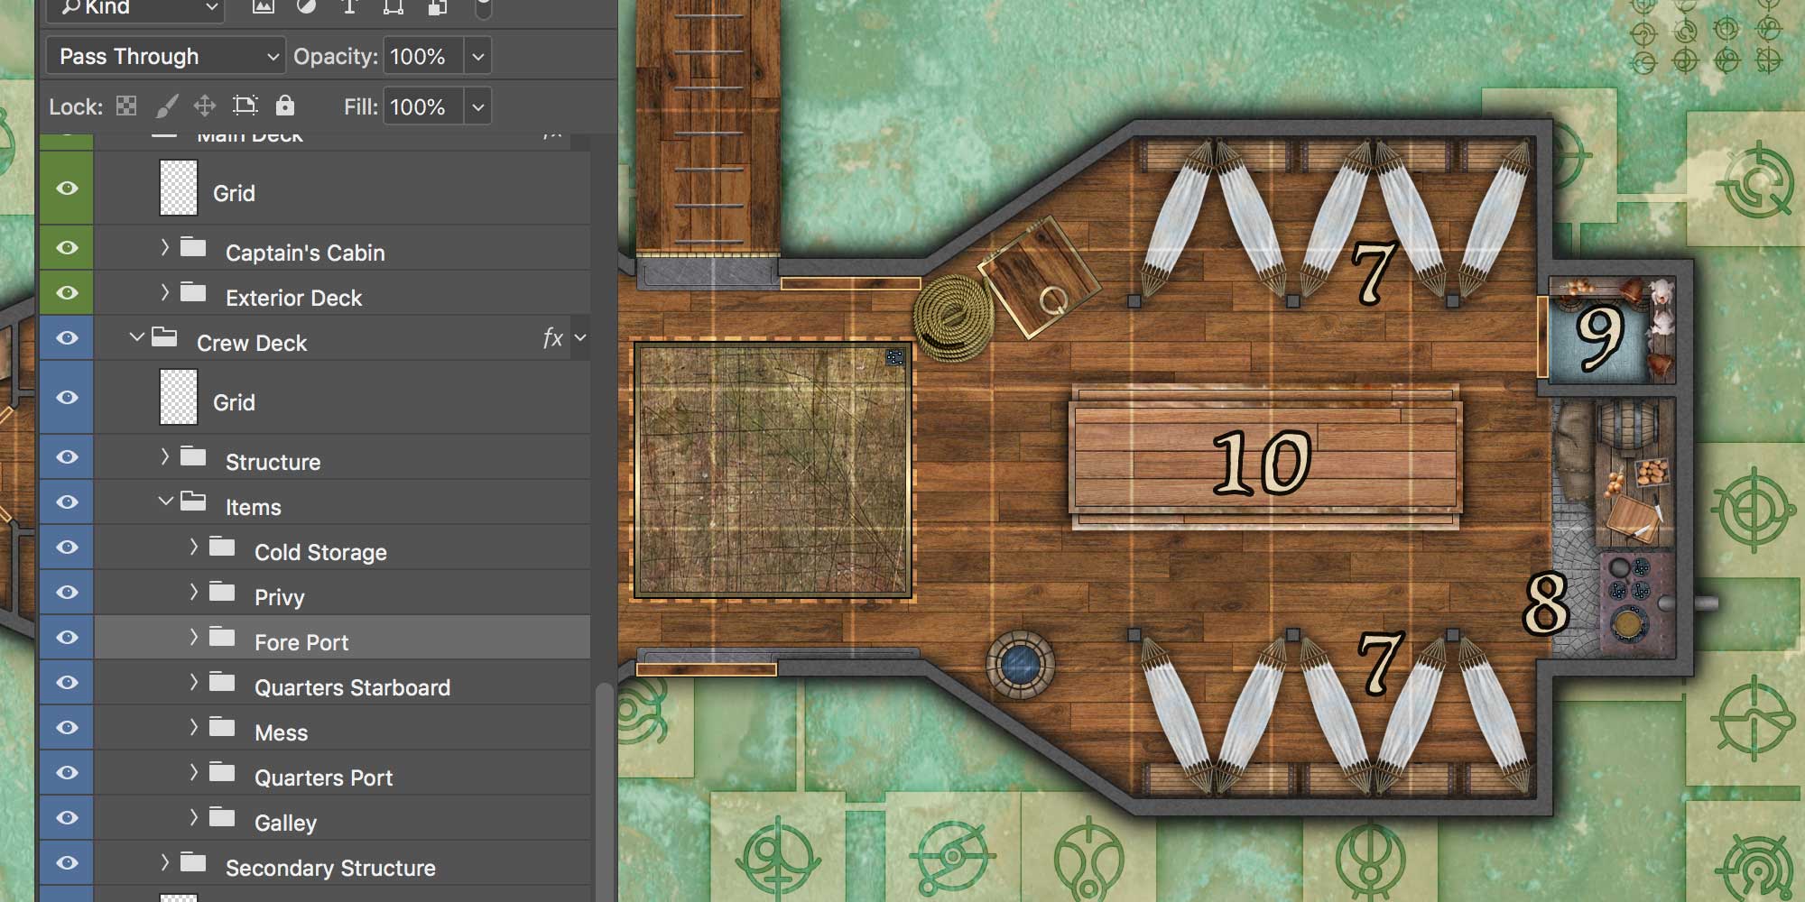Screen dimensions: 1805x902
Task: Click the Structure group folder icon
Action: (x=193, y=456)
